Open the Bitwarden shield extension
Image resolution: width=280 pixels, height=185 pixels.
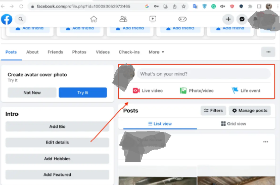205,7
